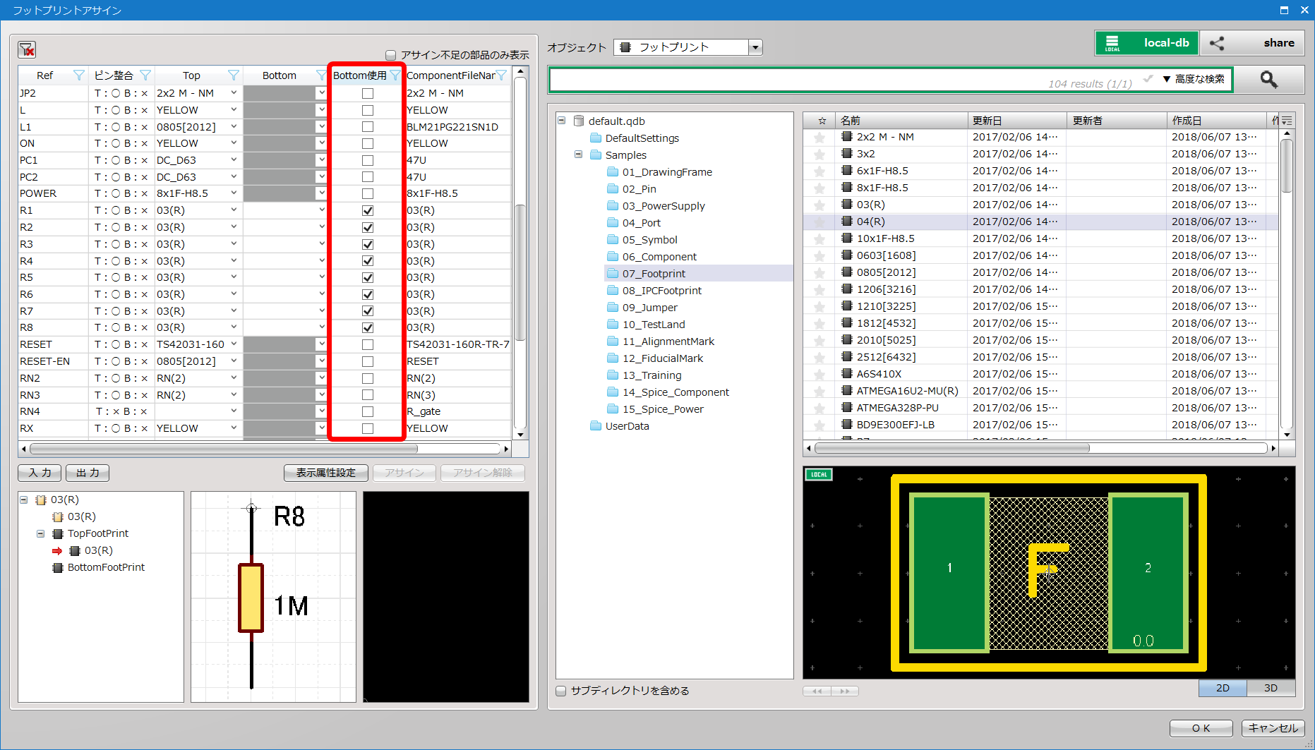Click the Ref column filter funnel icon
Image resolution: width=1315 pixels, height=750 pixels.
(79, 75)
